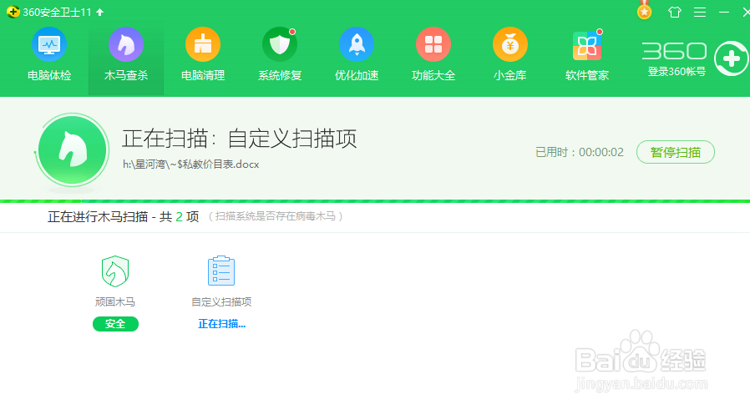Click the 已用时：00:00:02 elapsed time
The image size is (750, 410).
tap(580, 152)
